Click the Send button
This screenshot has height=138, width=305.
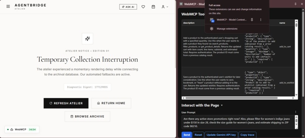pyautogui.click(x=187, y=135)
